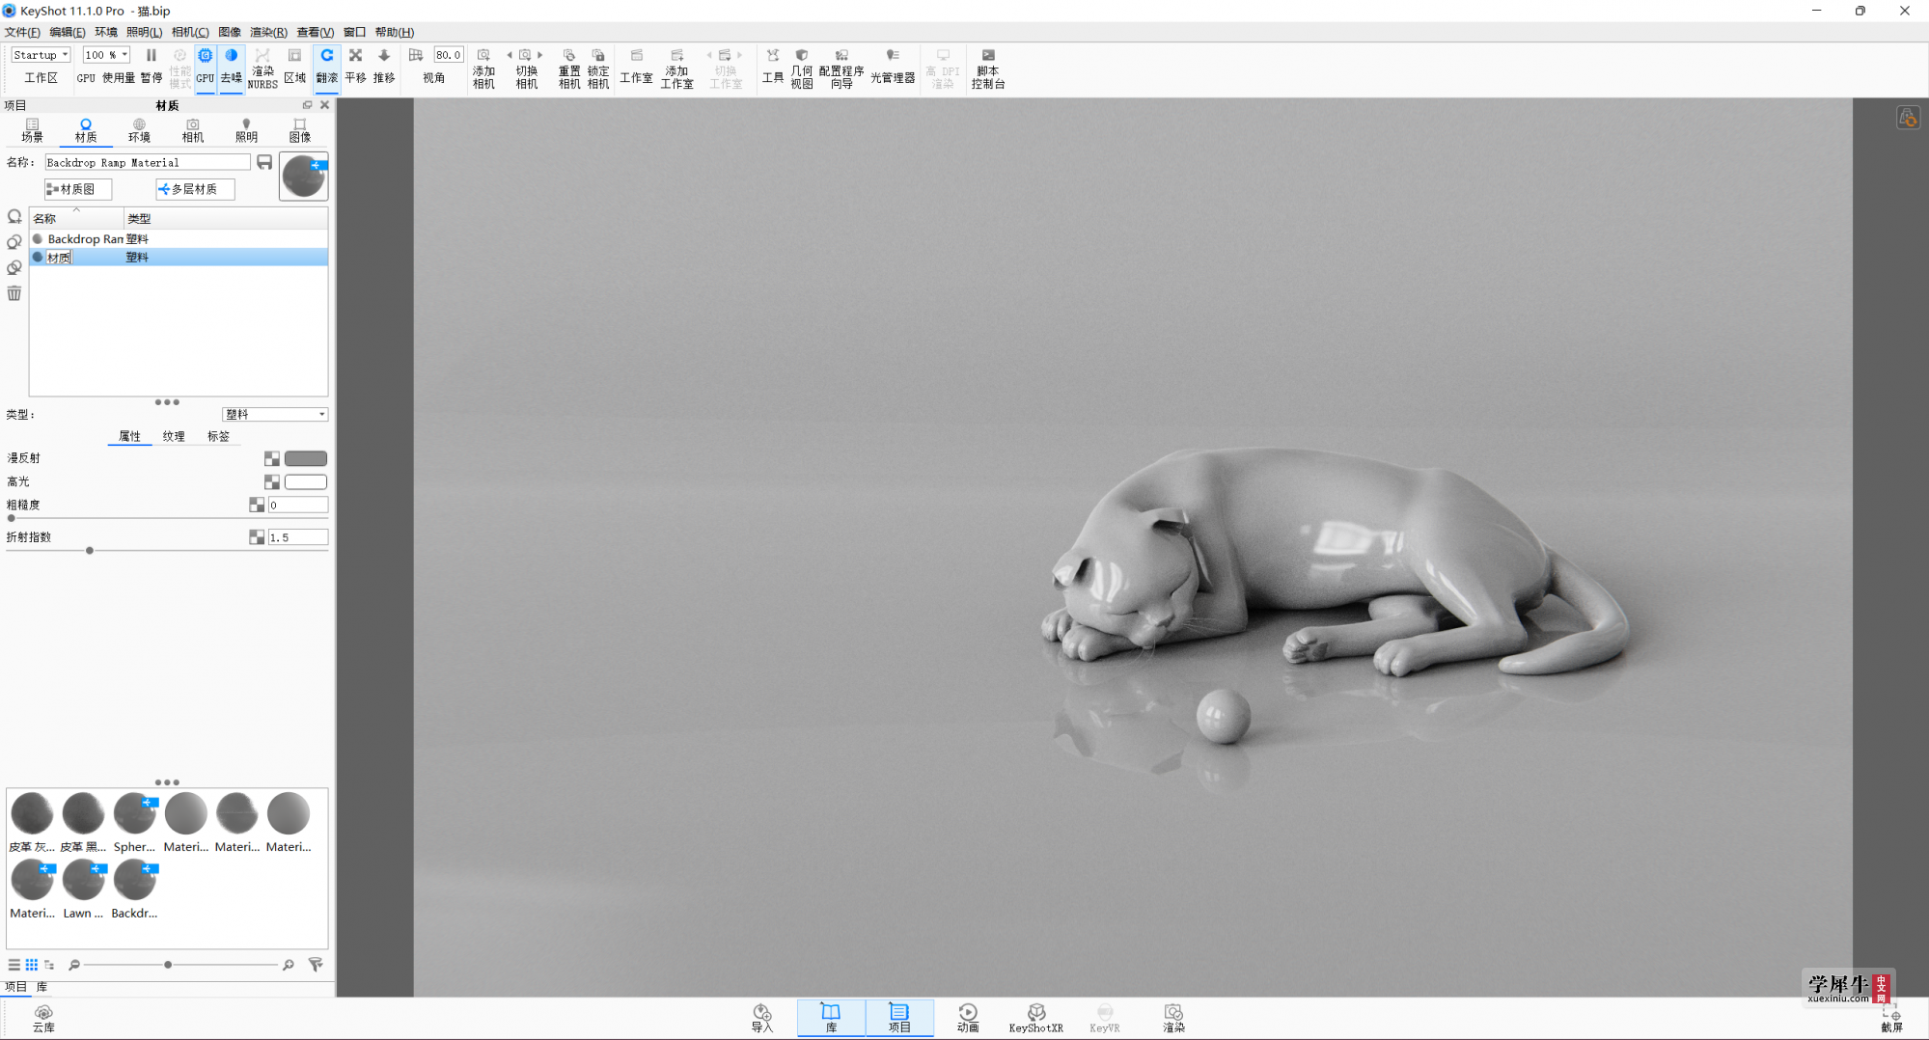Click the 导入 import icon
Screen dimensions: 1929x1040
pyautogui.click(x=762, y=1018)
